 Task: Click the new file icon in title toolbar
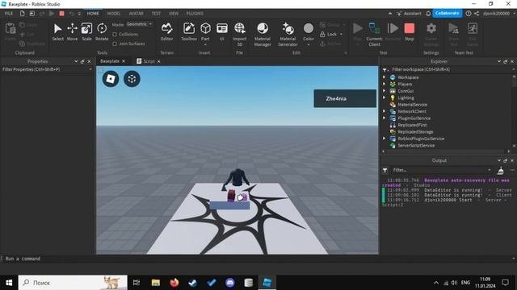coord(22,14)
